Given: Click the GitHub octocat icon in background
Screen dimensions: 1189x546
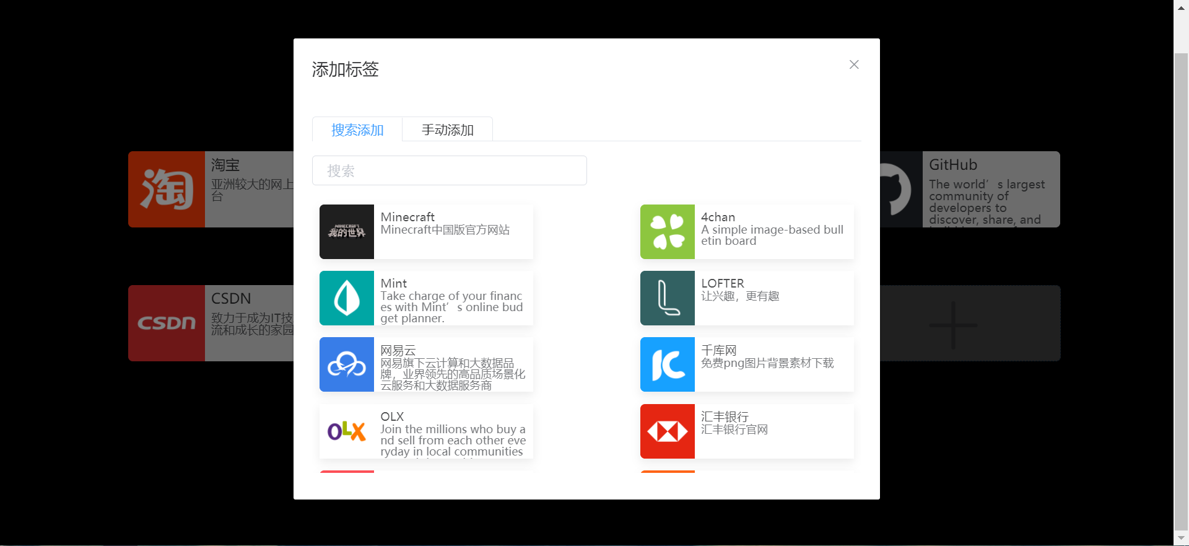Looking at the screenshot, I should pyautogui.click(x=901, y=189).
